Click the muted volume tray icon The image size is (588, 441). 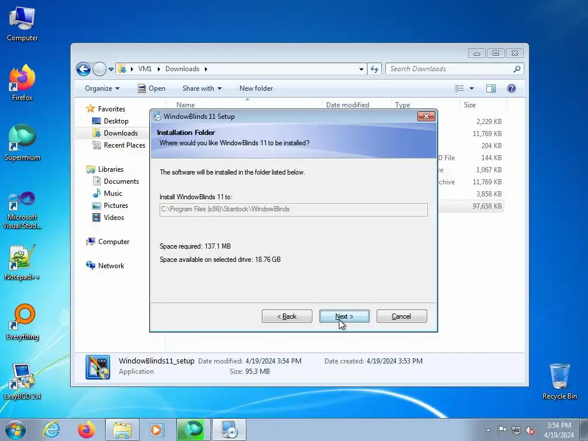point(530,430)
